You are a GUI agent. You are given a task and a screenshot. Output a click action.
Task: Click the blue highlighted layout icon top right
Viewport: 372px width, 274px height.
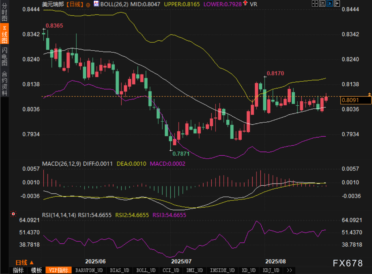coord(330,4)
